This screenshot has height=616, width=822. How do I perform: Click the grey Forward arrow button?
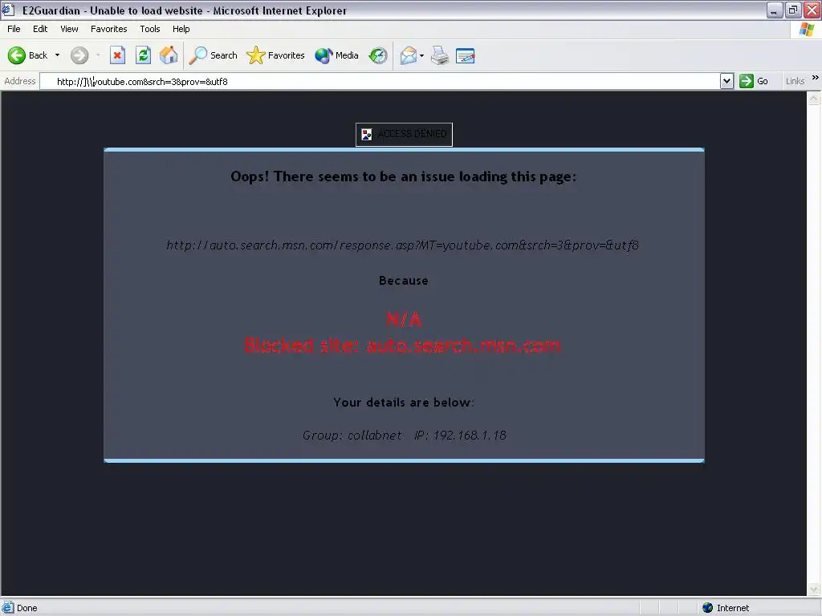[x=79, y=55]
